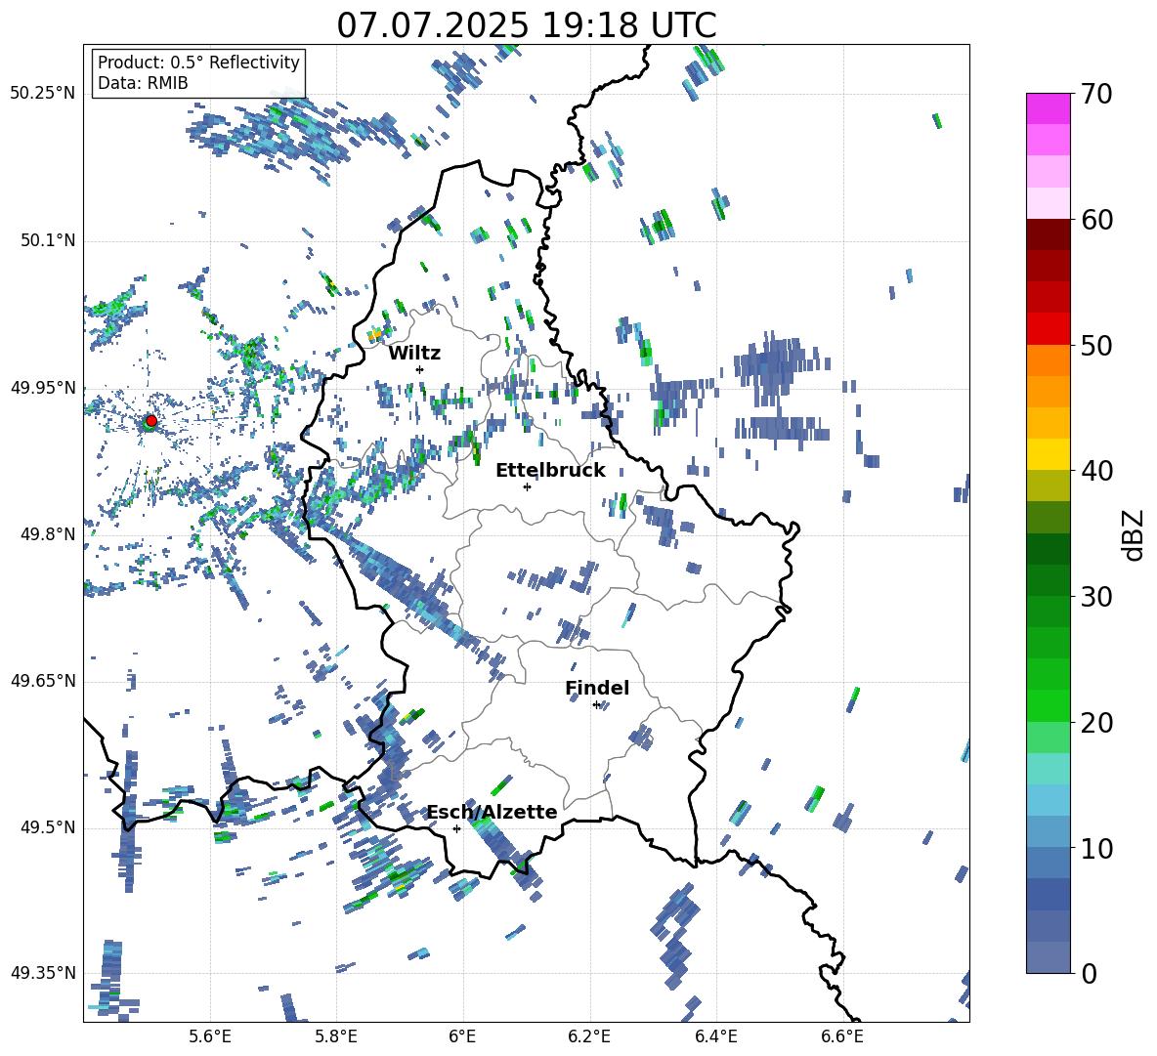Screen dimensions: 1157x1056
Task: Click the Esch/Alzette city label
Action: 493,812
